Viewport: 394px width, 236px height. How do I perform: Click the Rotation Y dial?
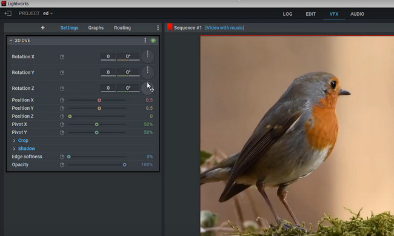(147, 72)
